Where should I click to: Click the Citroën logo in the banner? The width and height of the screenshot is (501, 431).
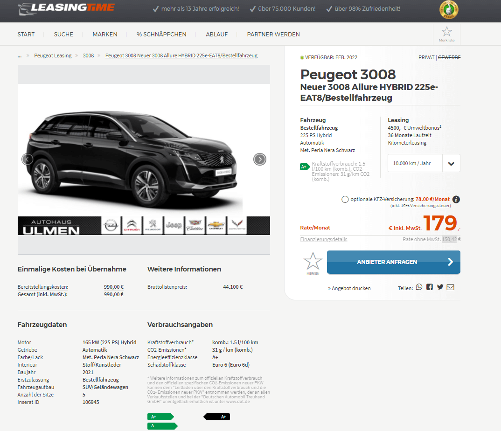[132, 226]
